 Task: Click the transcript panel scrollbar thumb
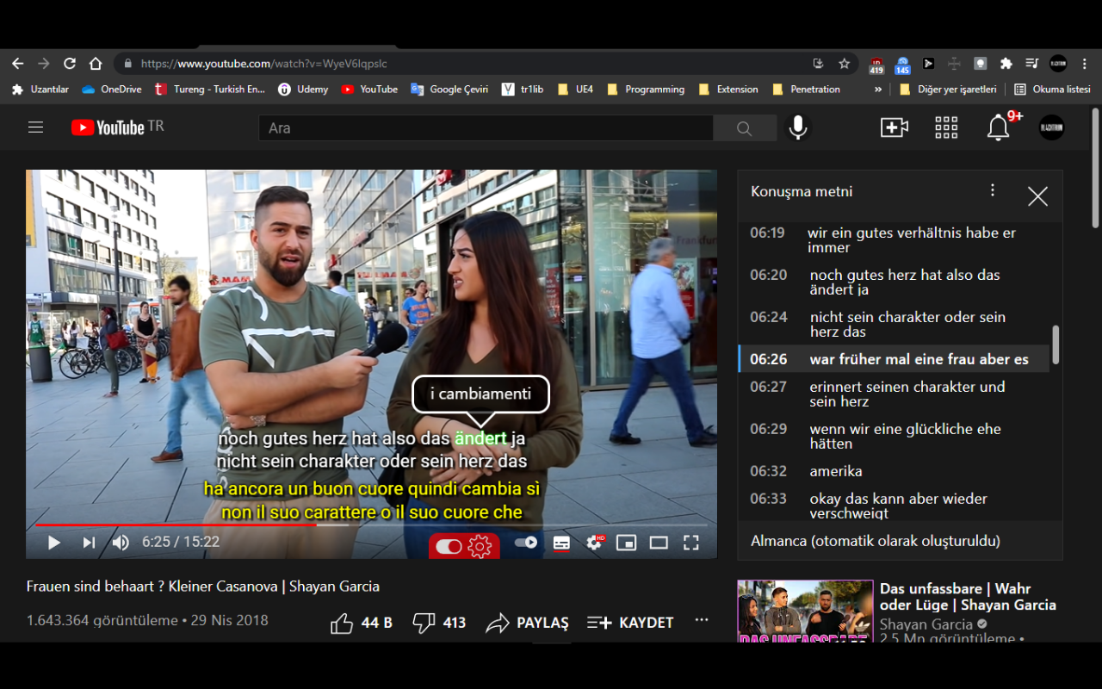[x=1056, y=344]
